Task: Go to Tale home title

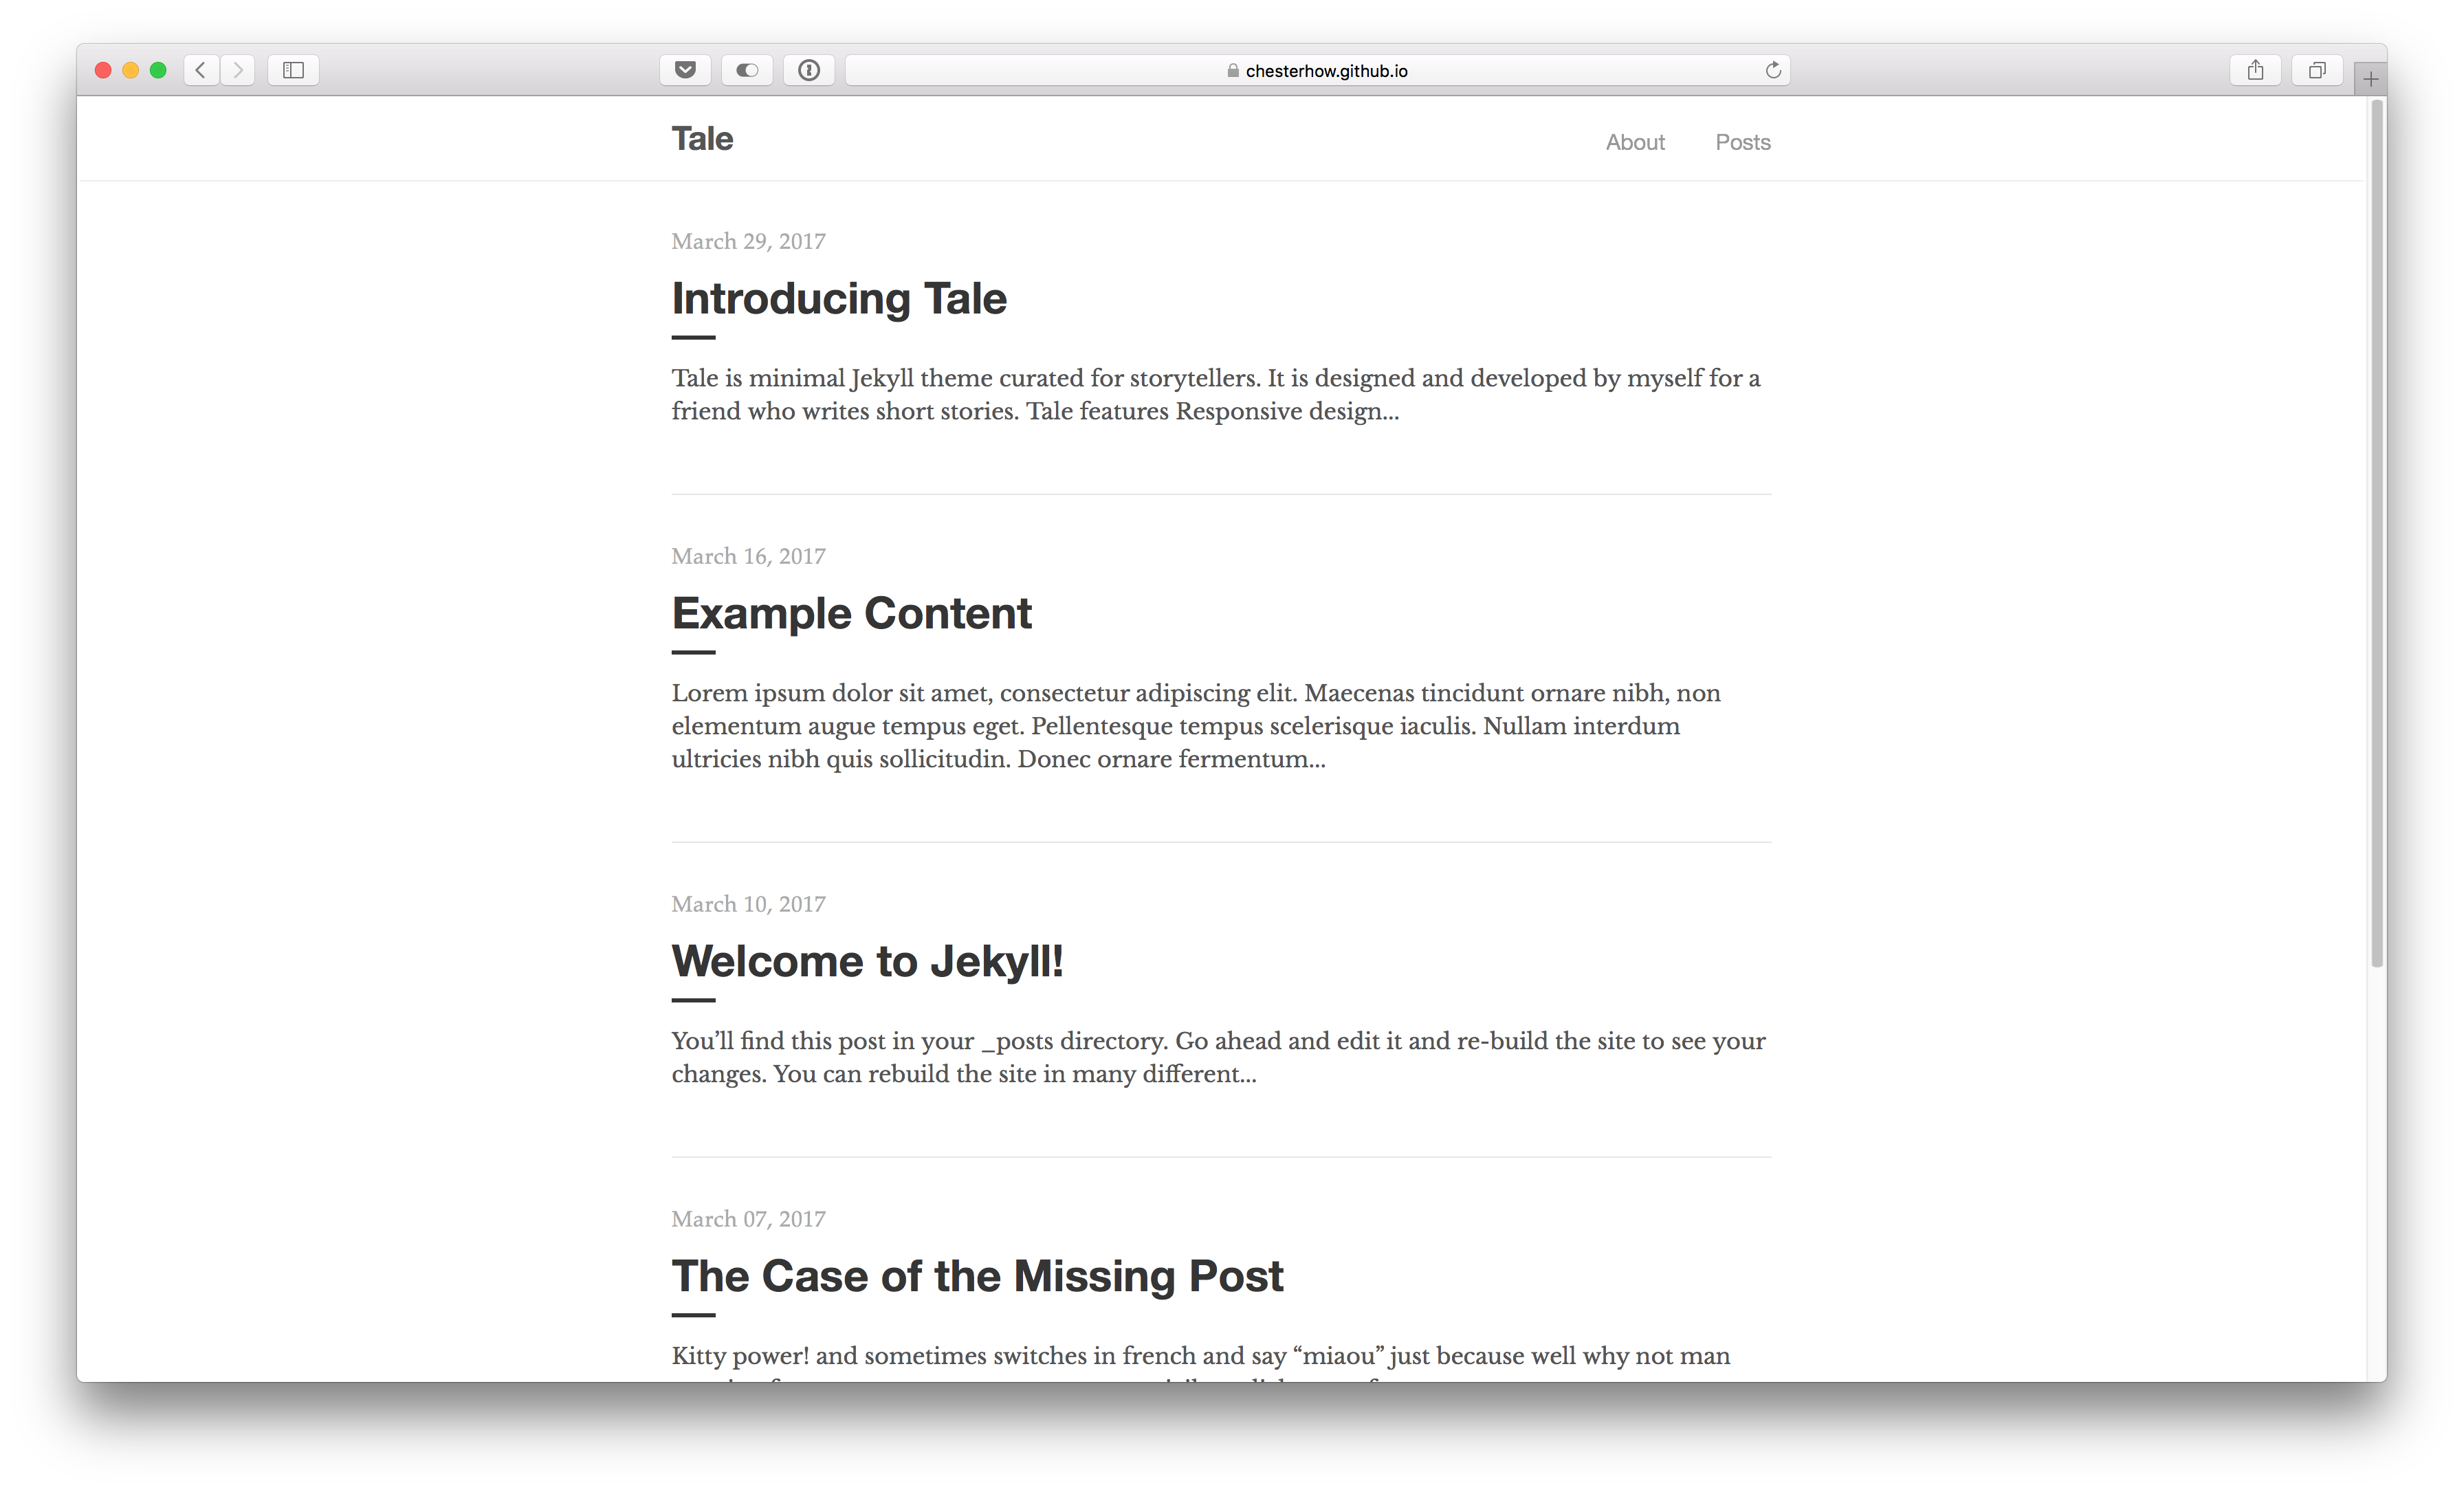Action: point(702,139)
